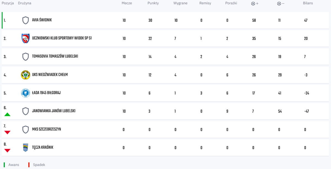Open the TOMASOVIA TOMASZÓW LUBELSKI team name
The image size is (331, 169).
(x=55, y=56)
